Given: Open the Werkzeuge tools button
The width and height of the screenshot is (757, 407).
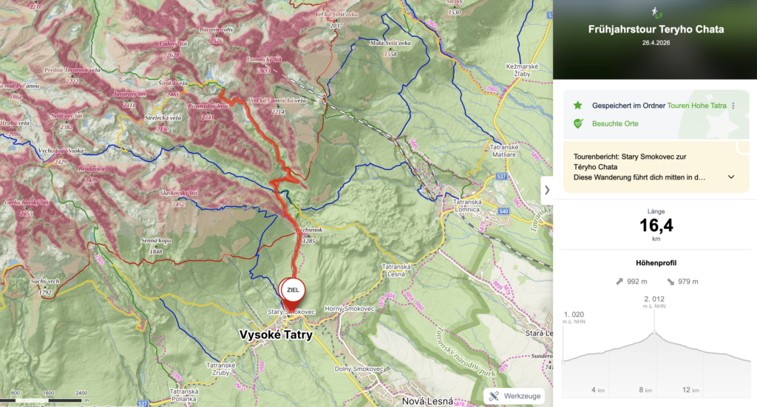Looking at the screenshot, I should click(515, 396).
